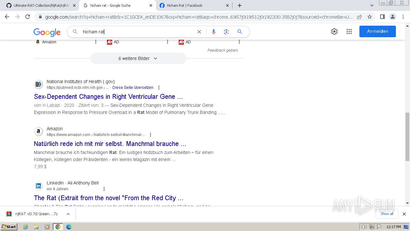Open options for third AD image result
The height and width of the screenshot is (231, 410).
click(x=239, y=42)
